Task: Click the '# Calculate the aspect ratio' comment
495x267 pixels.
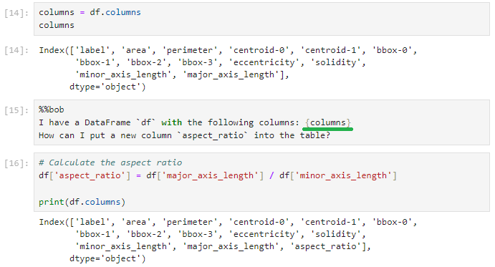Action: pyautogui.click(x=110, y=162)
